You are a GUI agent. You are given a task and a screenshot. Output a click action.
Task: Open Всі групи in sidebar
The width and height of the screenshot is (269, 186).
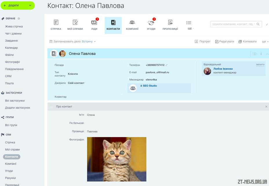11,125
